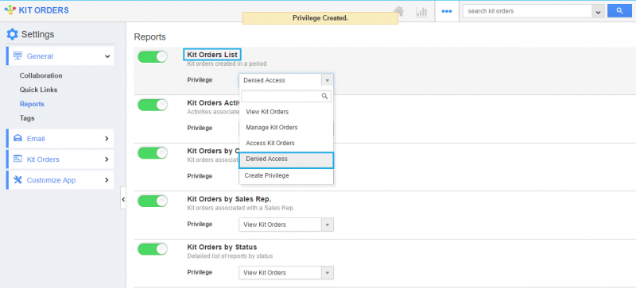636x288 pixels.
Task: Toggle the Kit Orders by Customer switch
Action: pos(153,153)
